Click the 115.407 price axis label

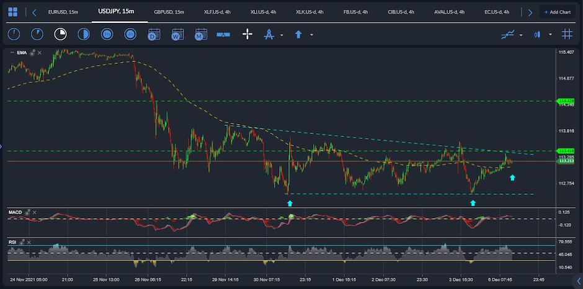pyautogui.click(x=566, y=53)
